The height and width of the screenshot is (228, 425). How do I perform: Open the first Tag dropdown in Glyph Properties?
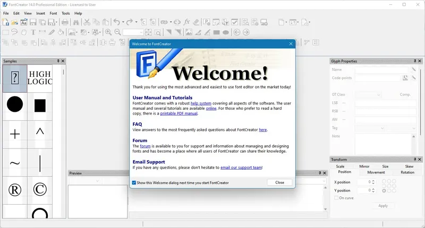click(x=370, y=128)
